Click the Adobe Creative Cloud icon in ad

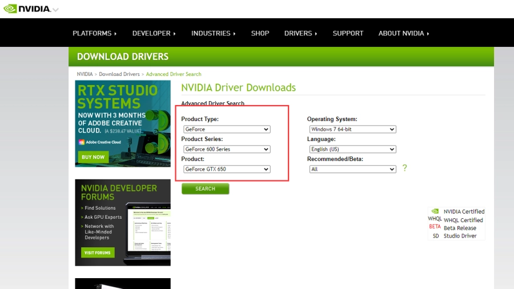click(x=82, y=142)
